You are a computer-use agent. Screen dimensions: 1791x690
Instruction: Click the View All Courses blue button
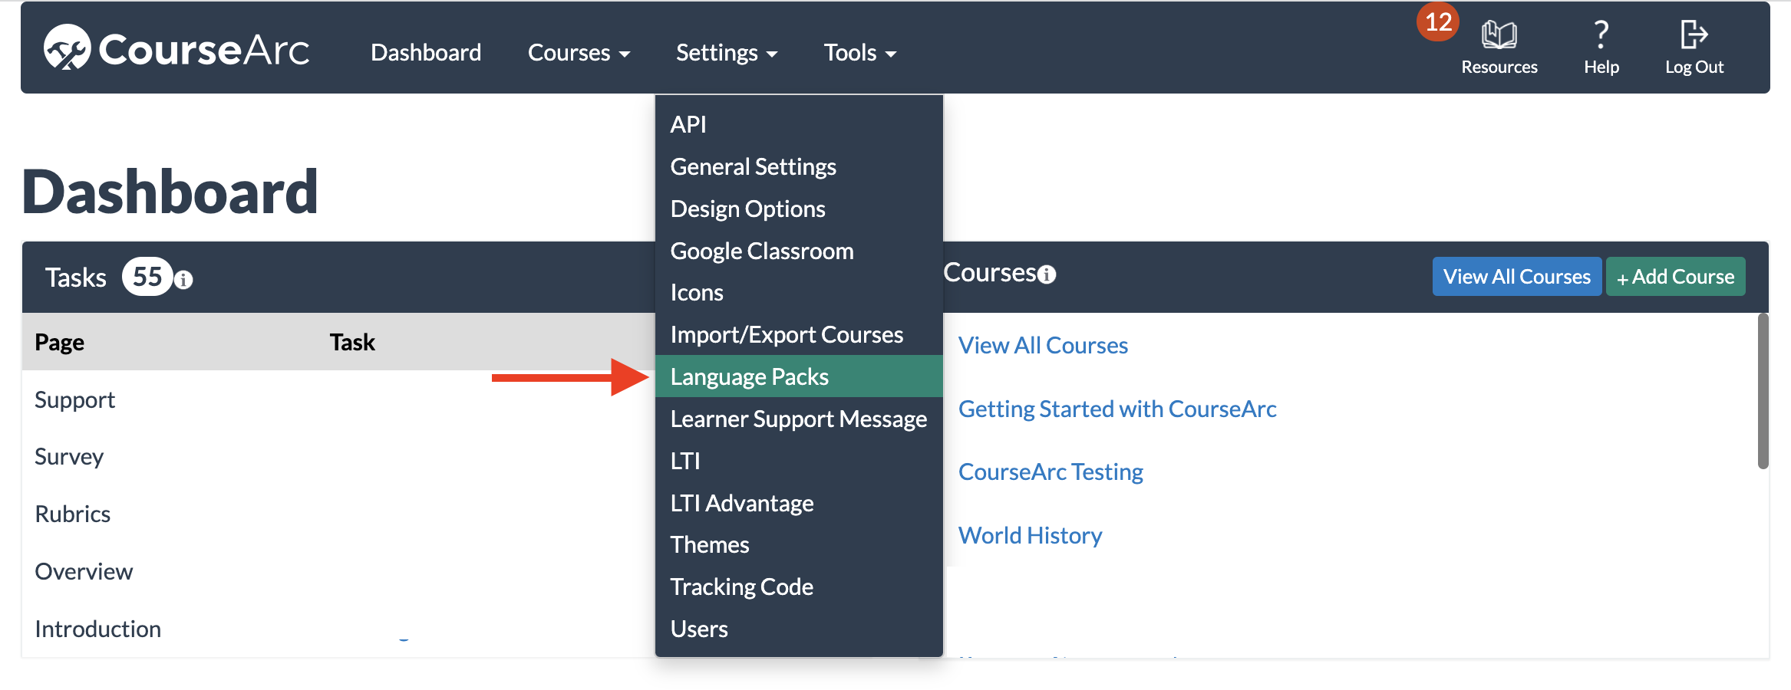tap(1516, 277)
